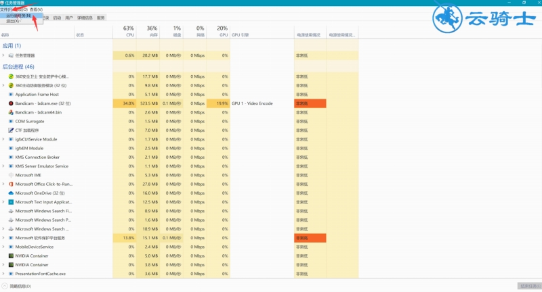
Task: Expand the PresentationFontCache.exe row
Action: coord(3,274)
